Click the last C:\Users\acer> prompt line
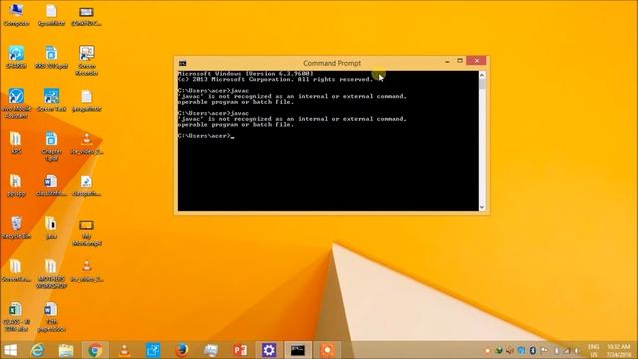Image resolution: width=638 pixels, height=359 pixels. click(x=206, y=136)
